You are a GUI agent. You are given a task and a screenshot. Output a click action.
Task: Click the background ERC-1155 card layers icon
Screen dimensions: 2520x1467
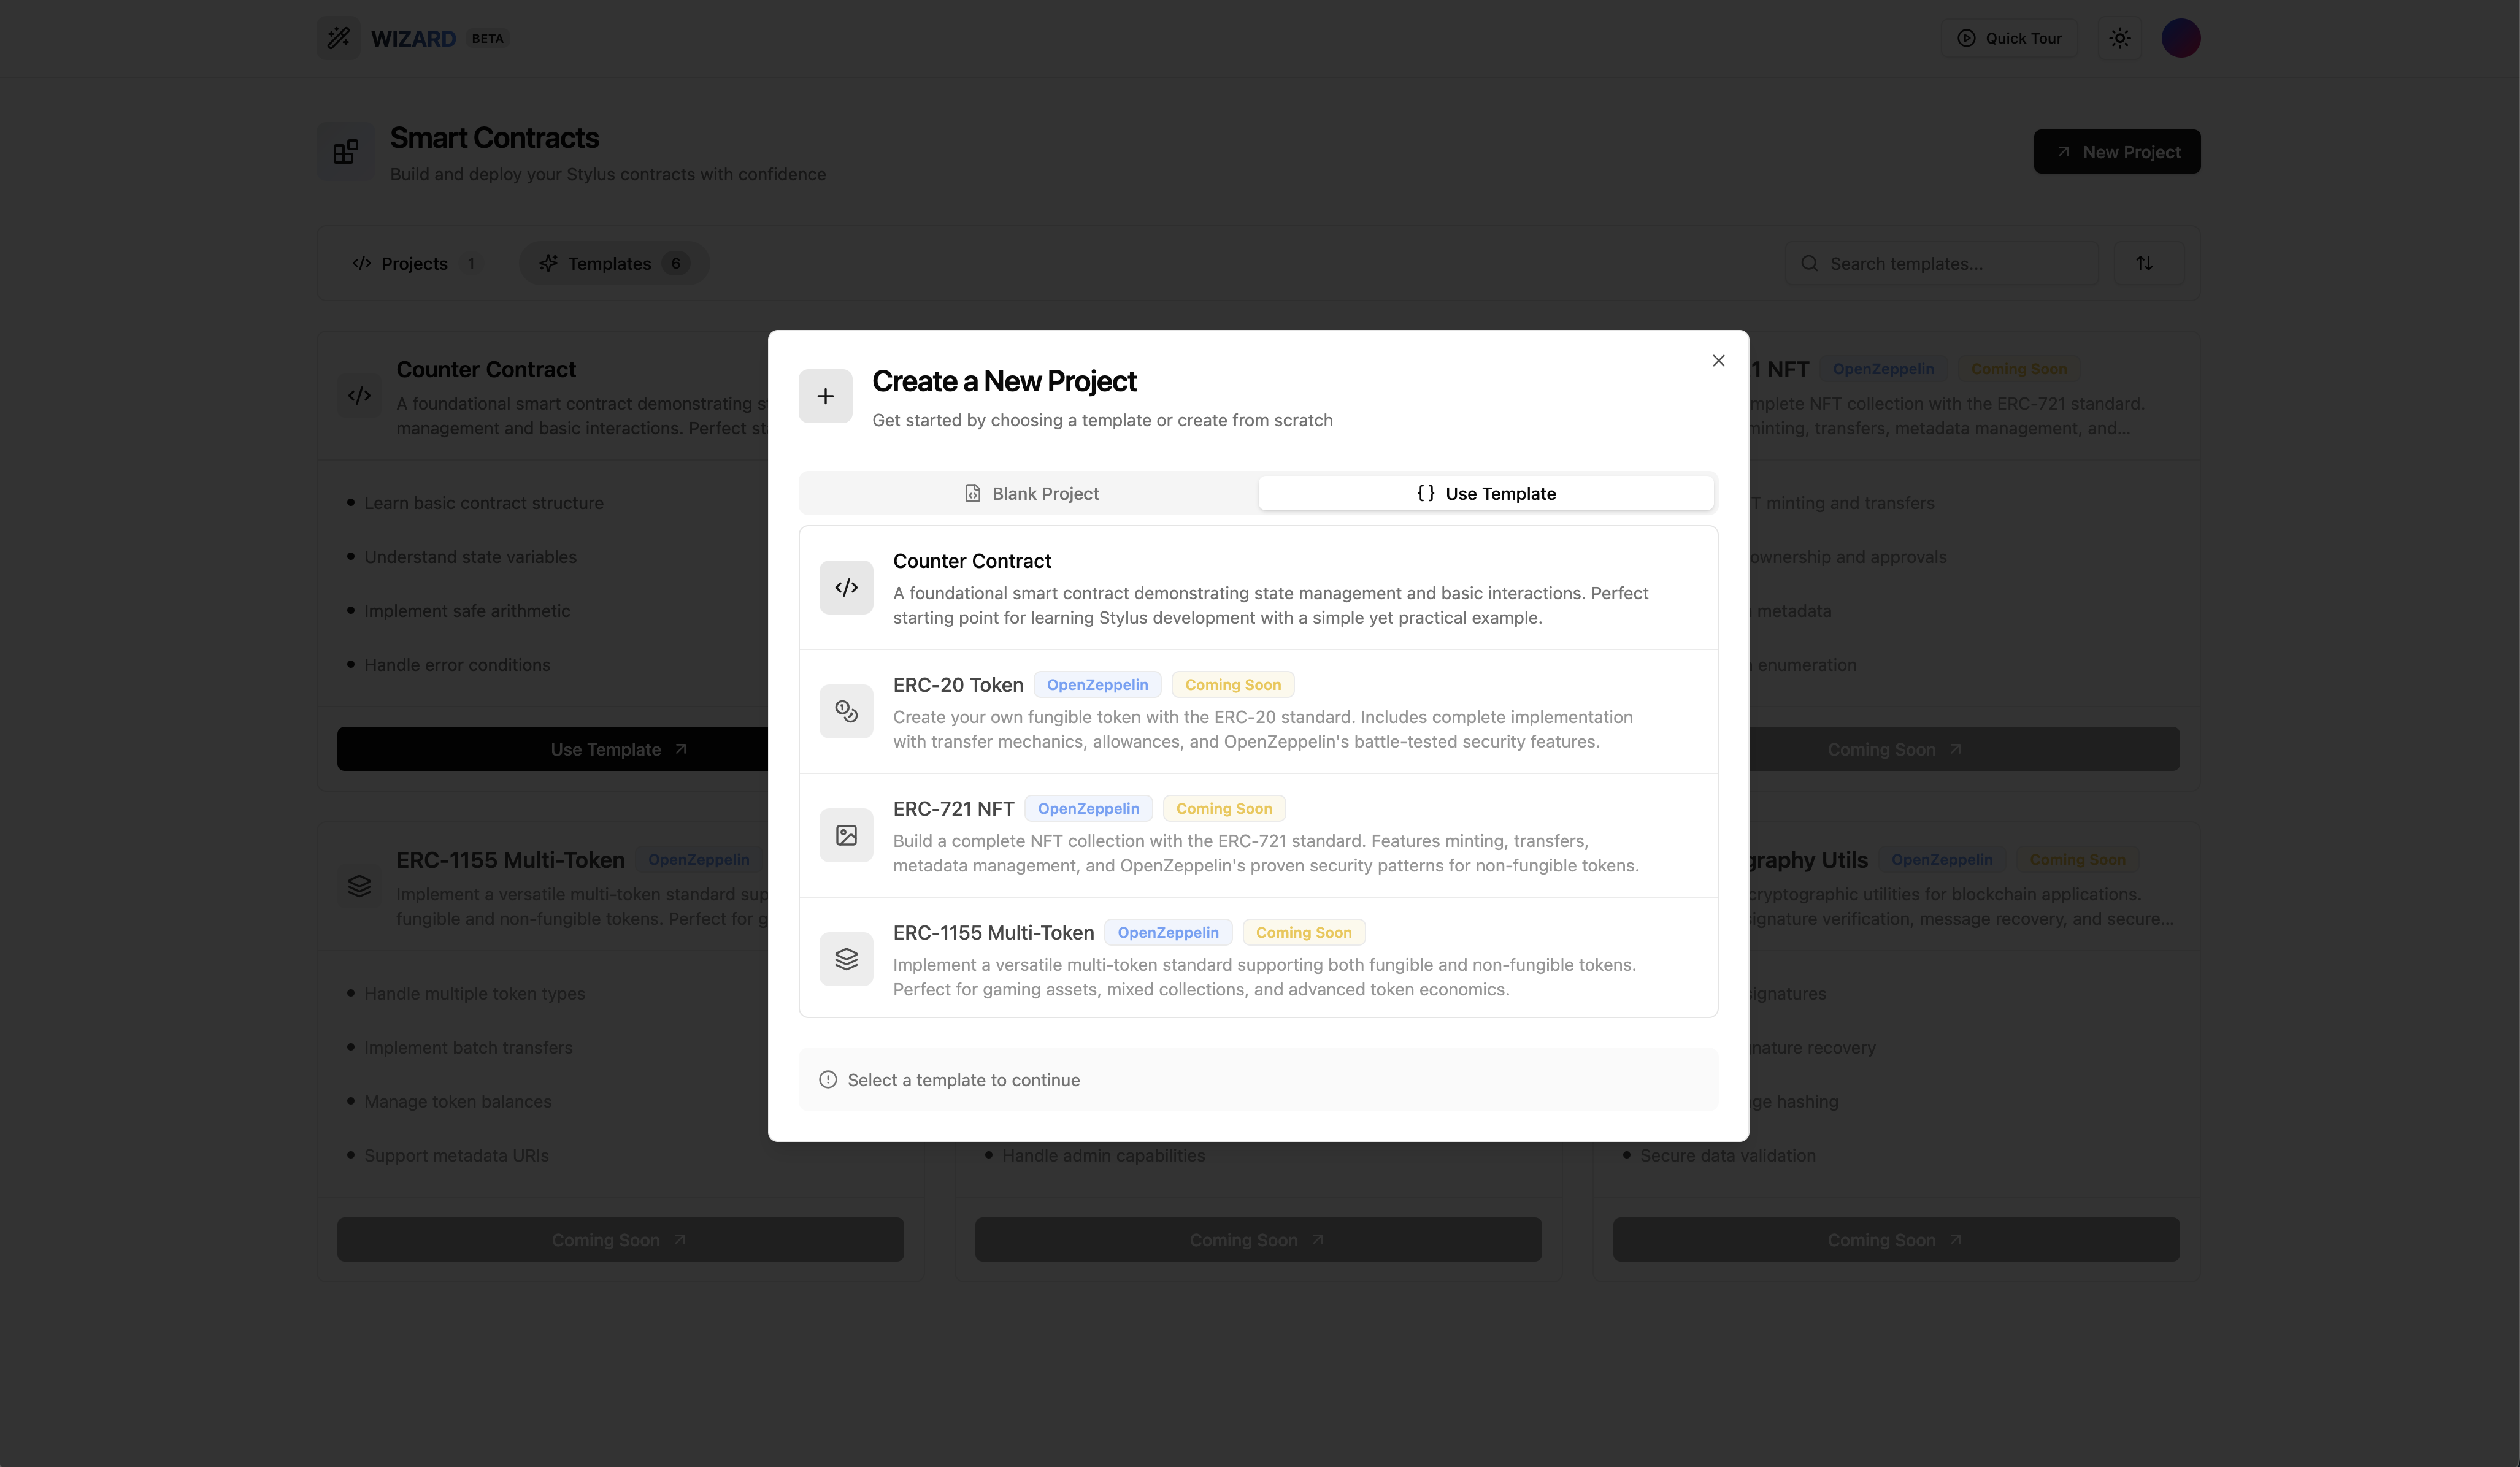pos(360,887)
